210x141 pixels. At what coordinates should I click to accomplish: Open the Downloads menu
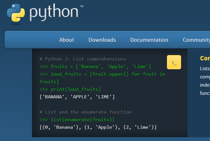(x=102, y=40)
